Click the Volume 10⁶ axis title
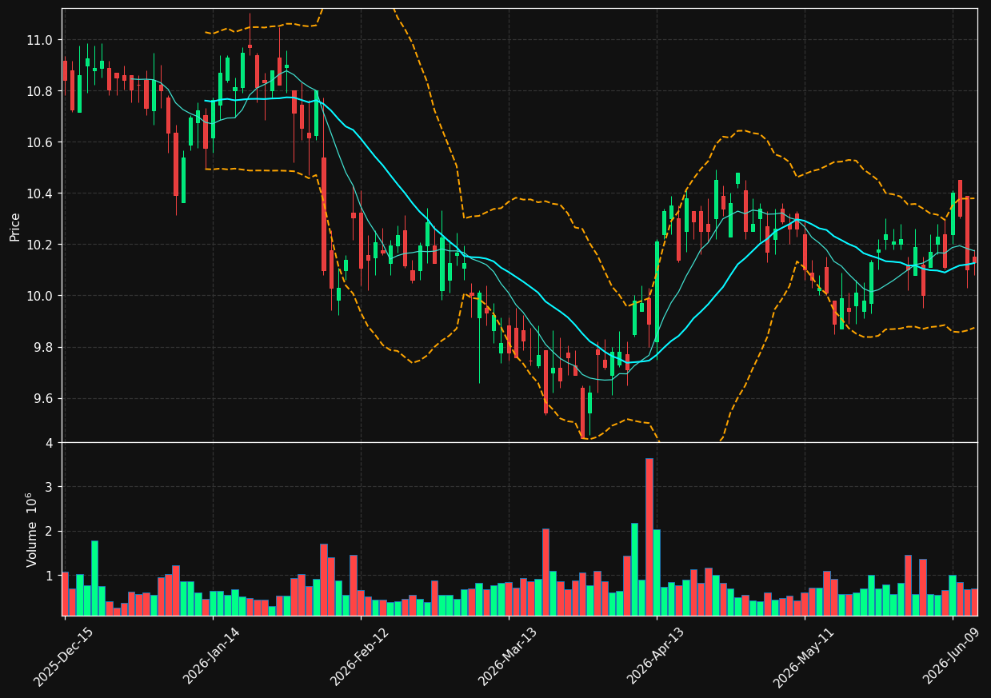Viewport: 991px width, 698px height. tap(32, 529)
